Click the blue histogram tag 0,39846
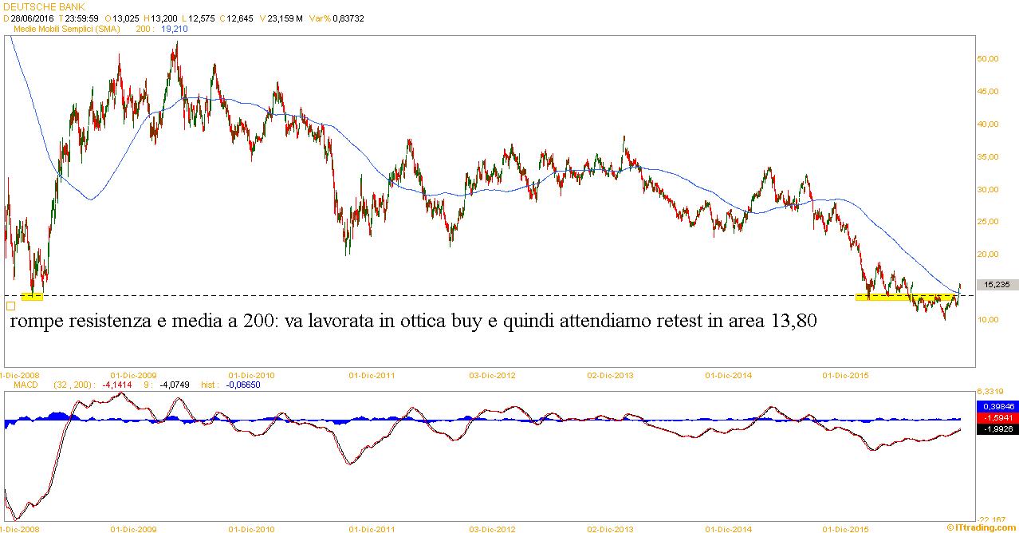The width and height of the screenshot is (1019, 533). coord(997,406)
